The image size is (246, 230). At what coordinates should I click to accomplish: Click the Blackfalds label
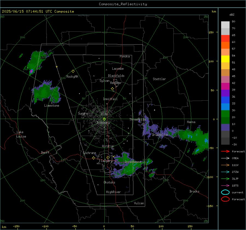116,76
